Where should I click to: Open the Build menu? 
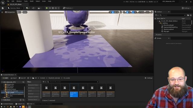[x=32, y=1]
